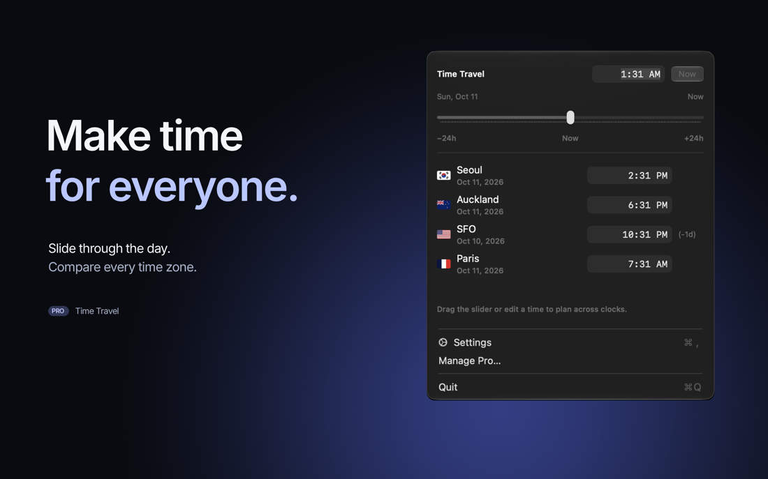This screenshot has width=768, height=479.
Task: Click the Time Travel panel title
Action: pos(460,74)
